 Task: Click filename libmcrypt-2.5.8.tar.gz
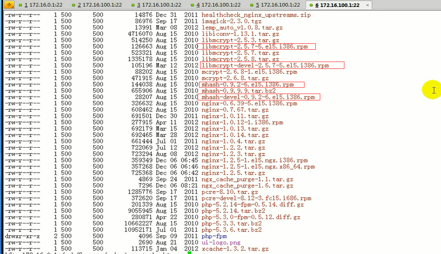pos(240,59)
